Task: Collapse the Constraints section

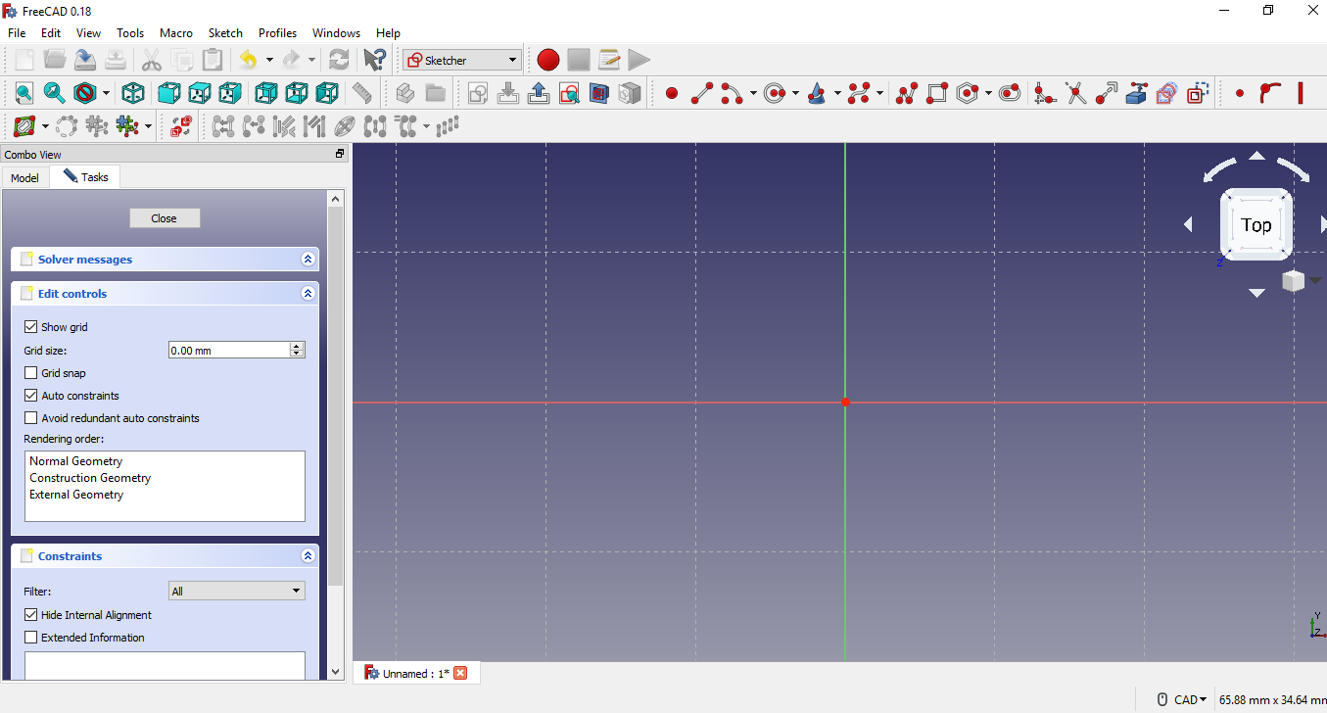Action: tap(308, 556)
